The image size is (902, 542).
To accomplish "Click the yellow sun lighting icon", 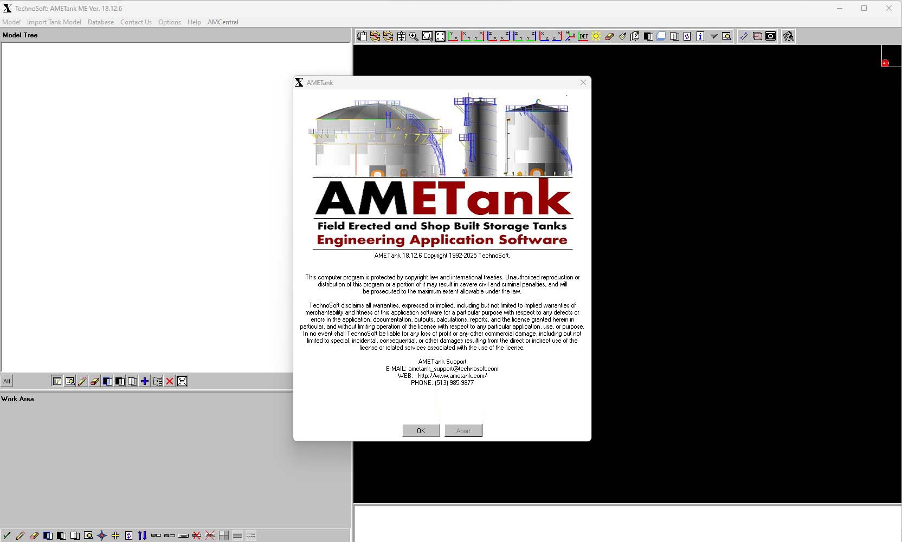I will pyautogui.click(x=596, y=36).
